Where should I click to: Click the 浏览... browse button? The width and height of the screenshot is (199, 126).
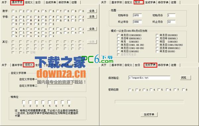pos(185,78)
